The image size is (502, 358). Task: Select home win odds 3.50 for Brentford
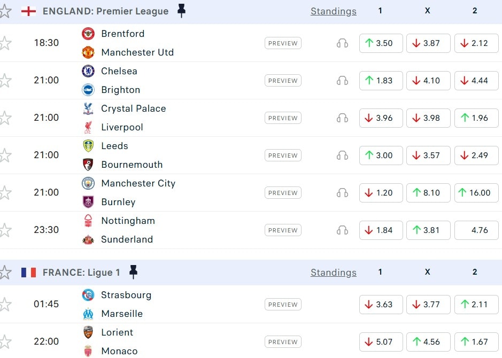point(381,43)
